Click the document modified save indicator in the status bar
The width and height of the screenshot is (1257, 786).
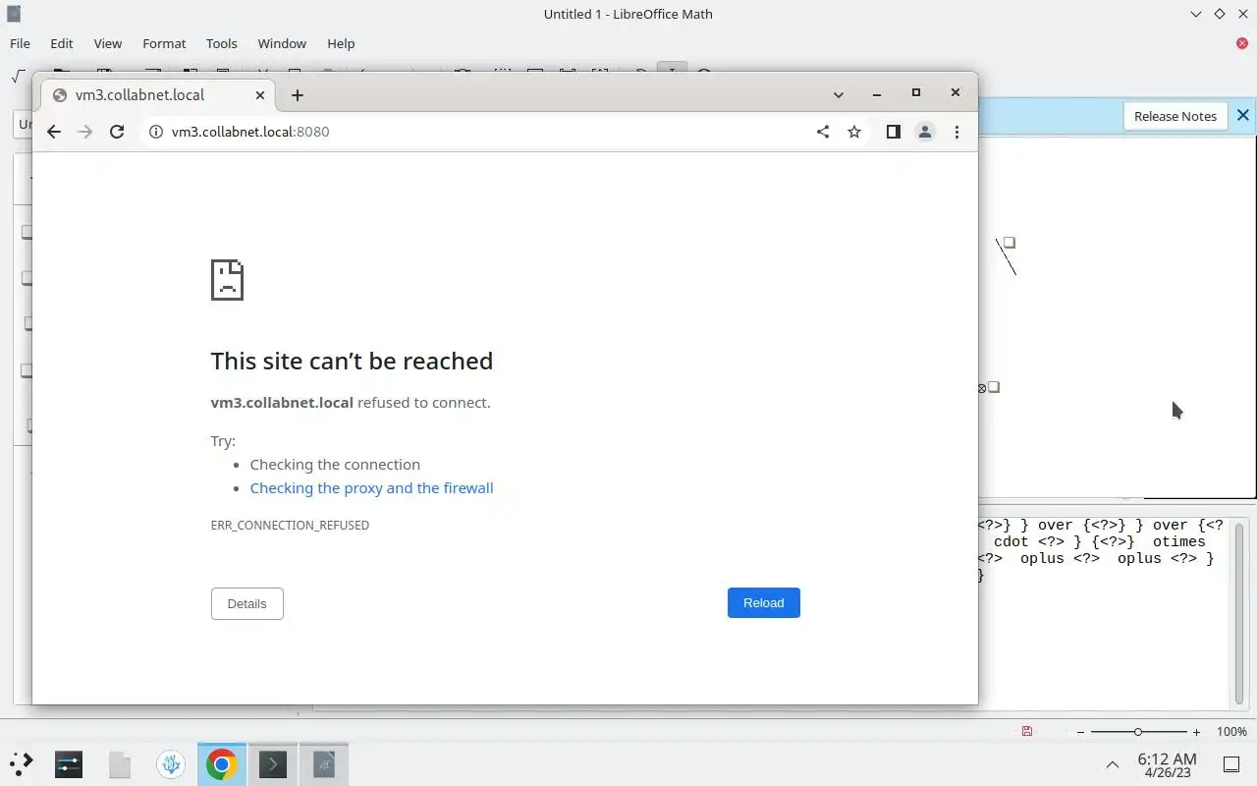tap(1026, 731)
